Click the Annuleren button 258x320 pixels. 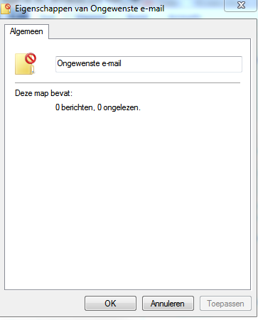pos(168,303)
